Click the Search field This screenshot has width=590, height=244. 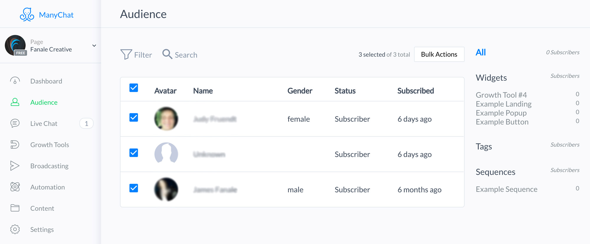pos(180,55)
